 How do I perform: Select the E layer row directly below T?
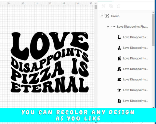click(133, 101)
